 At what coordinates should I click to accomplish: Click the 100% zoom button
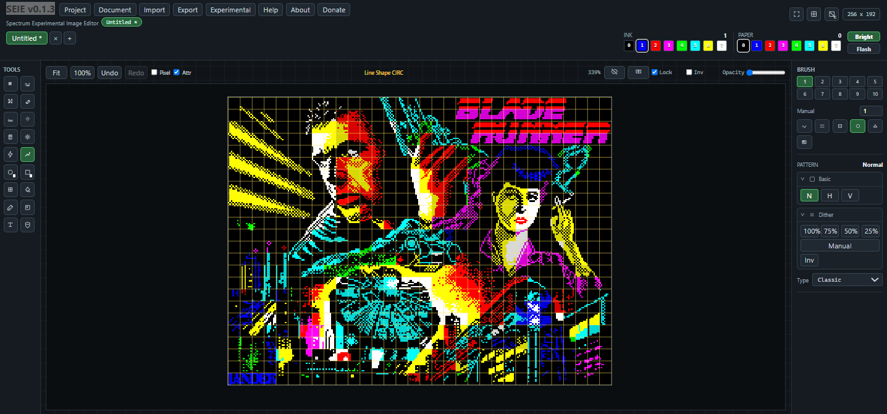tap(82, 73)
